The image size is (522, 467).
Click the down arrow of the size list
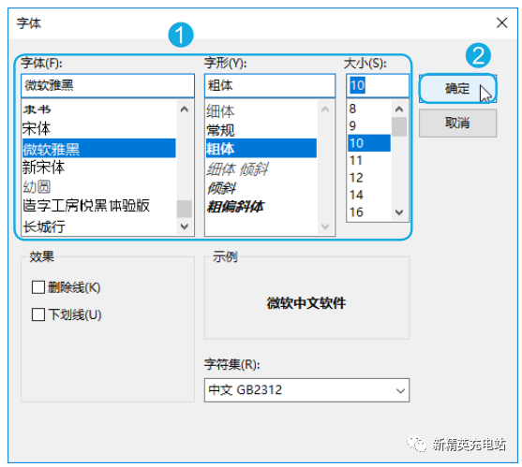tap(399, 212)
